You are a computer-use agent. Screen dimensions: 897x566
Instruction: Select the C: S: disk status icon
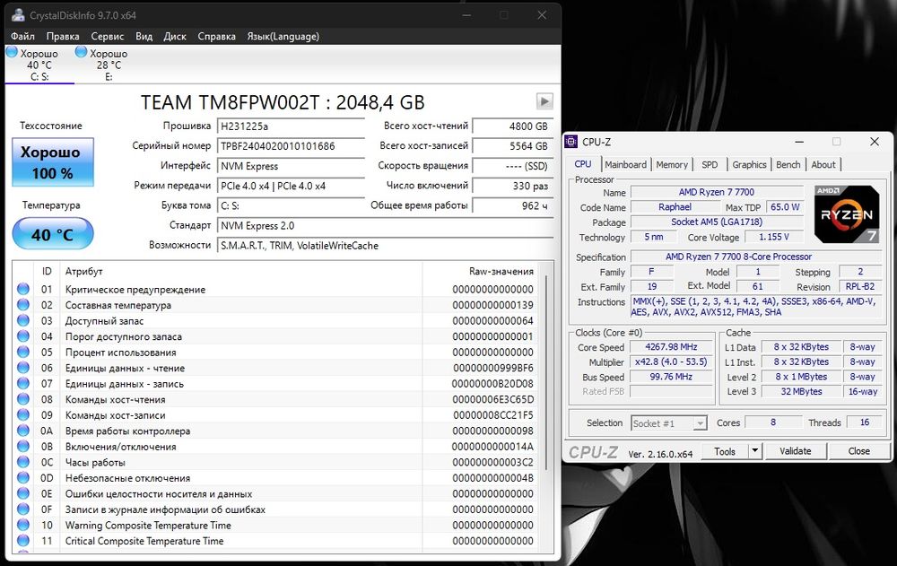[x=12, y=53]
